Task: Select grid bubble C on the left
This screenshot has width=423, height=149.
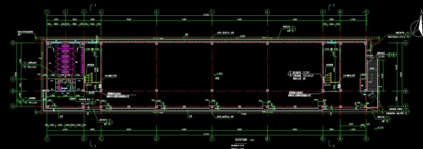Action: click(x=12, y=79)
